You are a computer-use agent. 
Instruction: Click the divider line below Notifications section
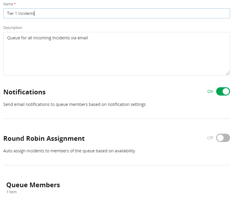pos(117,119)
